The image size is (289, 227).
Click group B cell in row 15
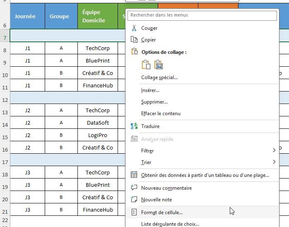[61, 135]
